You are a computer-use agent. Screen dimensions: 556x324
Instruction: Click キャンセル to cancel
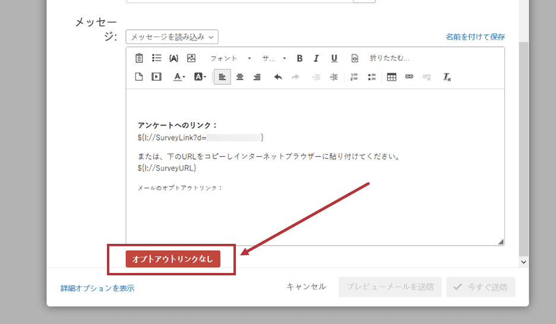point(307,287)
